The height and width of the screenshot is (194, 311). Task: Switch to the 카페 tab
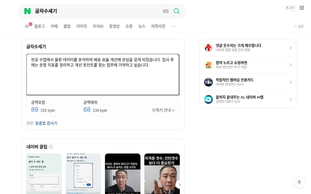pos(54,26)
